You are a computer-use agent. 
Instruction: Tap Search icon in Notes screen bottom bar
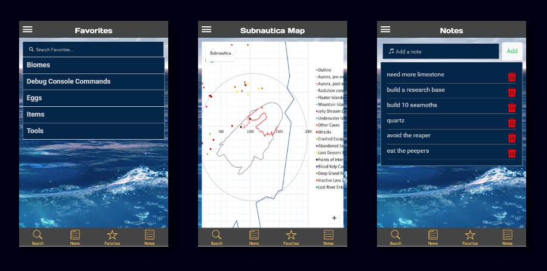(x=395, y=235)
